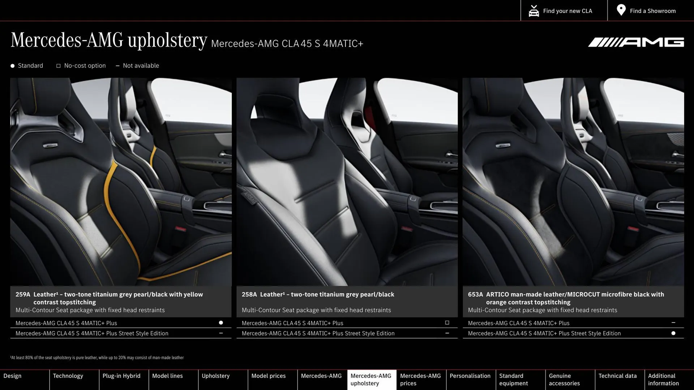Click the No-cost option square symbol in the legend

pos(58,65)
